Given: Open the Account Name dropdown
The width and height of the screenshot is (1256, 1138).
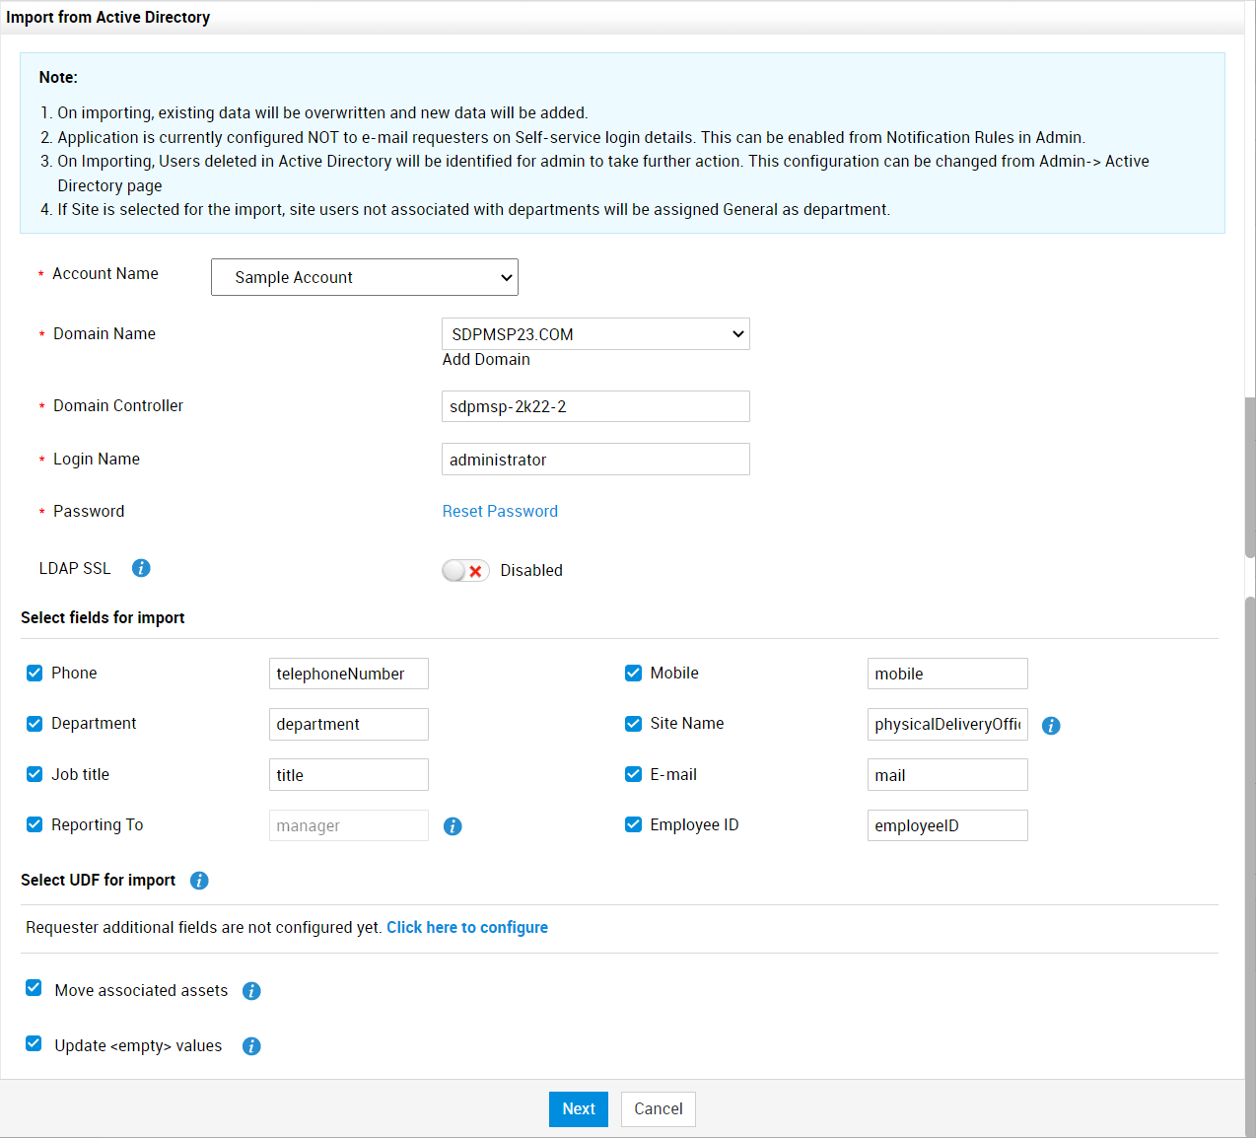Looking at the screenshot, I should coord(365,277).
